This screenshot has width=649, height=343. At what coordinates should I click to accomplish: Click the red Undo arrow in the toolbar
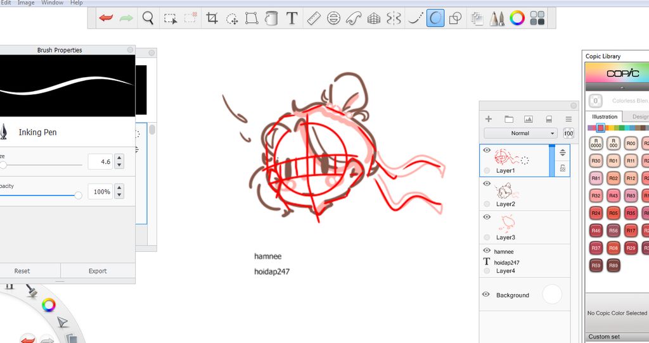(x=106, y=18)
